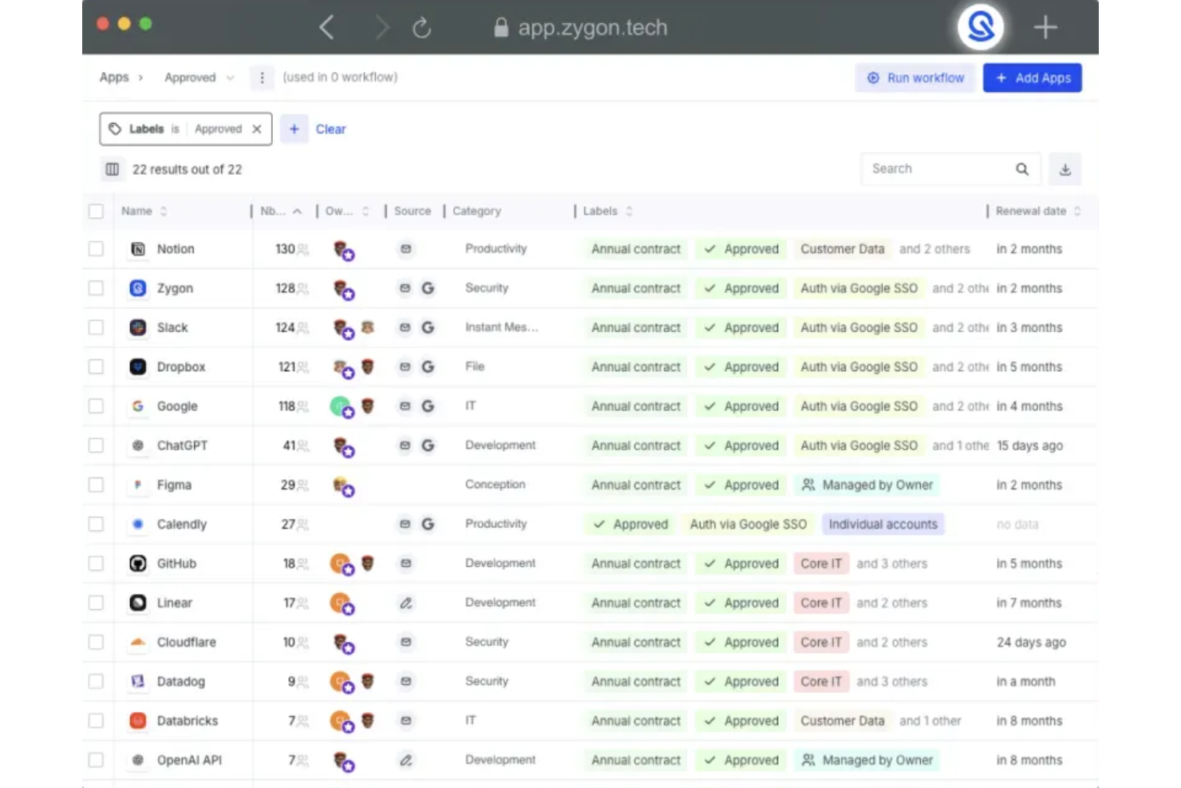Select the header checkbox to select all apps
This screenshot has height=788, width=1181.
pos(96,211)
